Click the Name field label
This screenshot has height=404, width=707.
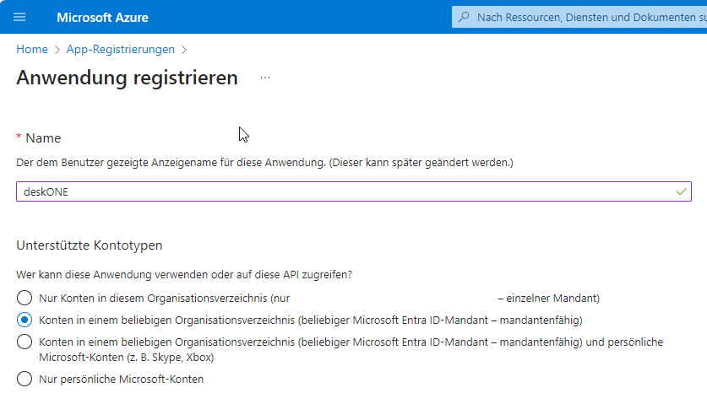click(43, 138)
